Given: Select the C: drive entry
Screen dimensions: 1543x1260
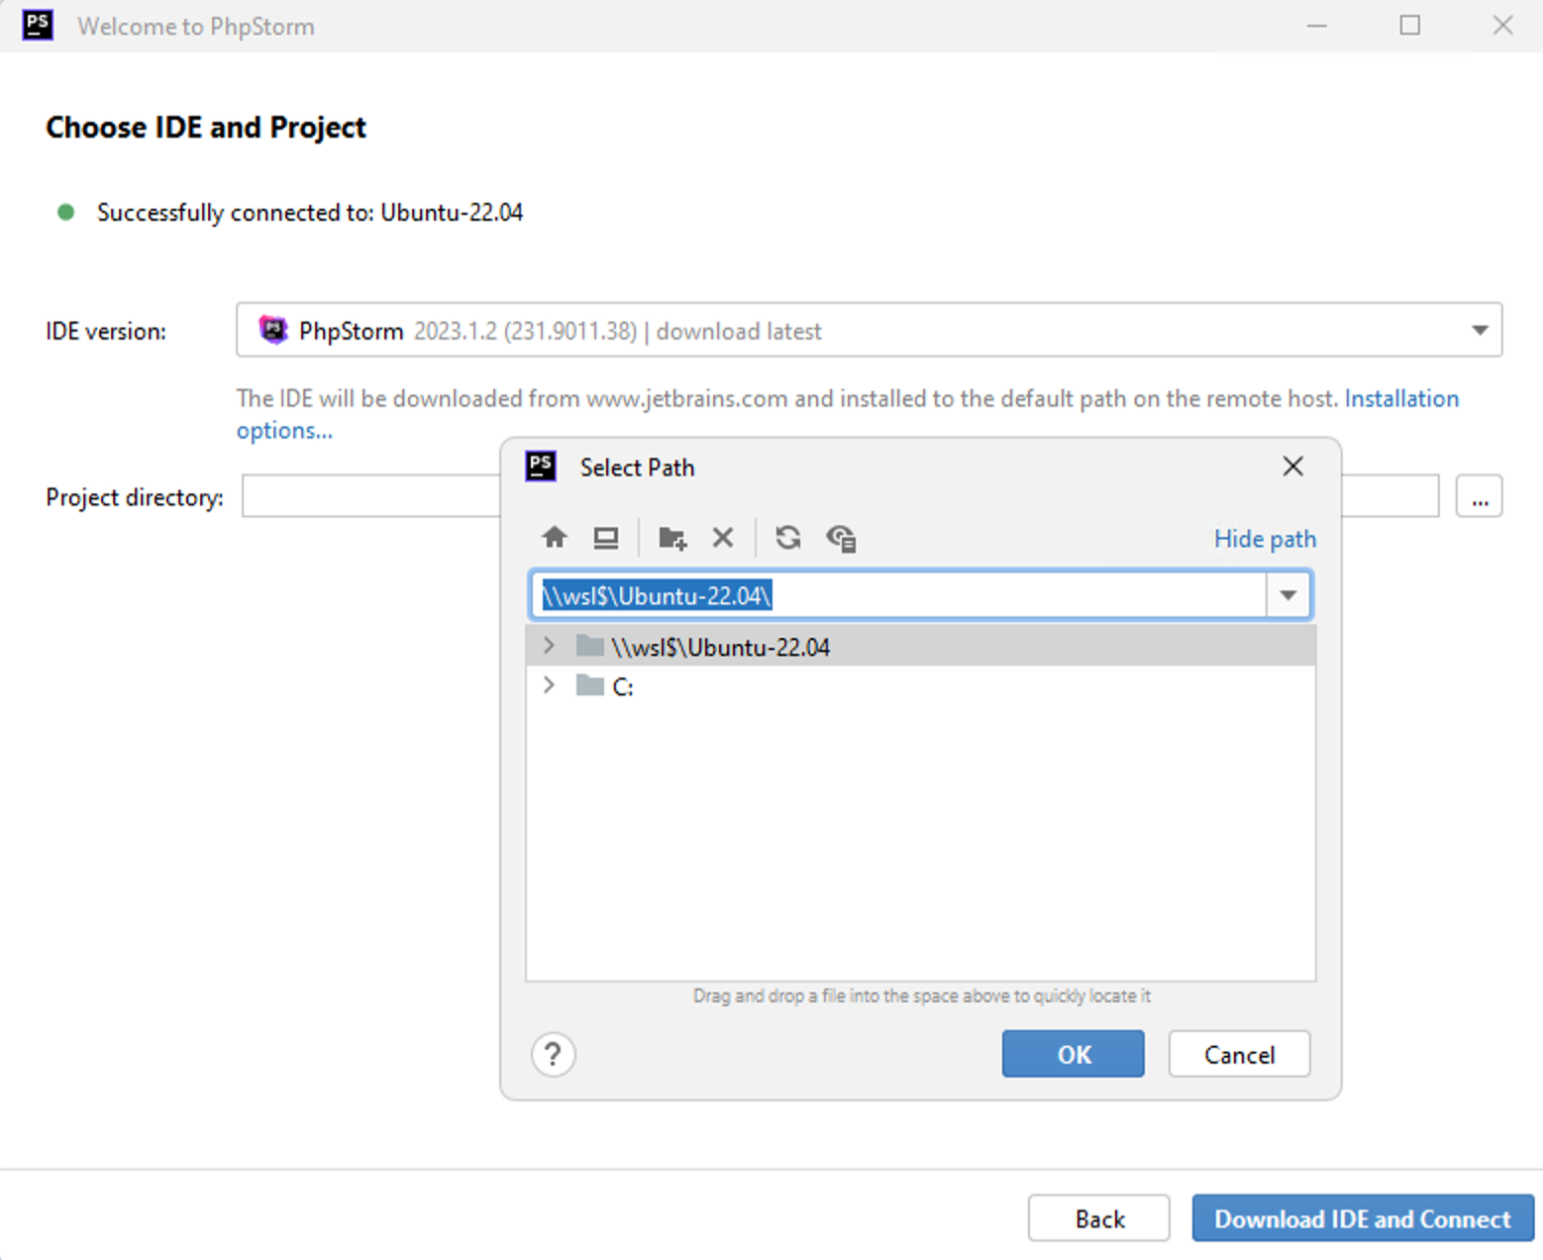Looking at the screenshot, I should pos(622,685).
